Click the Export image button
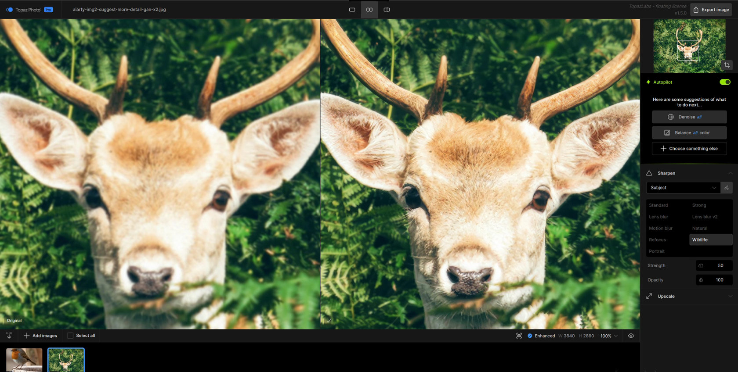This screenshot has height=372, width=738. click(711, 10)
